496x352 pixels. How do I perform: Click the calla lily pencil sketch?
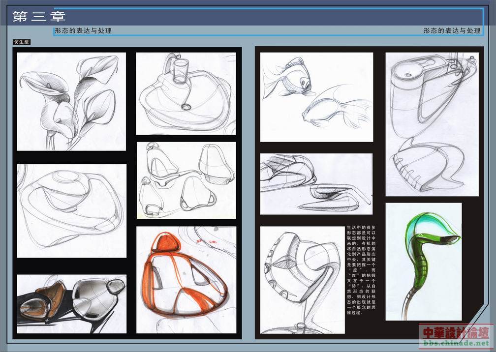click(71, 101)
